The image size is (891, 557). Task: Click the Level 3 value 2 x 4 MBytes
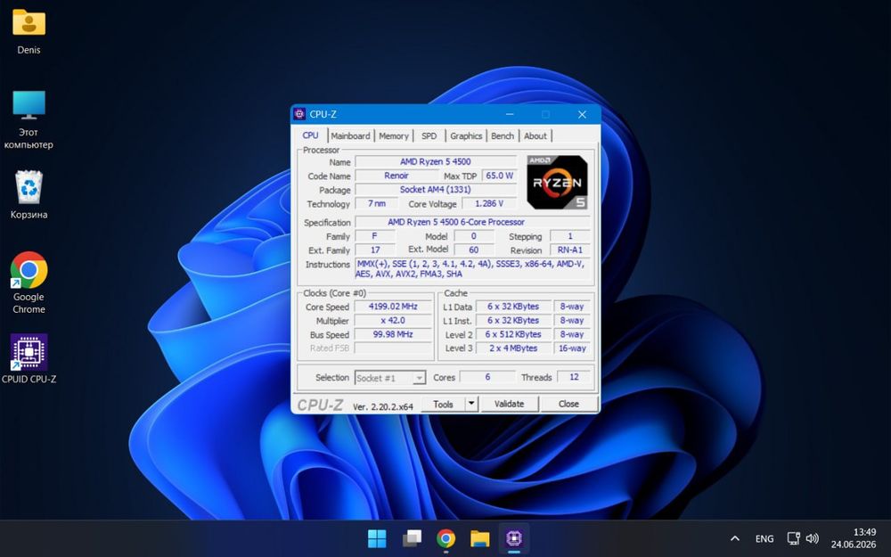[513, 348]
